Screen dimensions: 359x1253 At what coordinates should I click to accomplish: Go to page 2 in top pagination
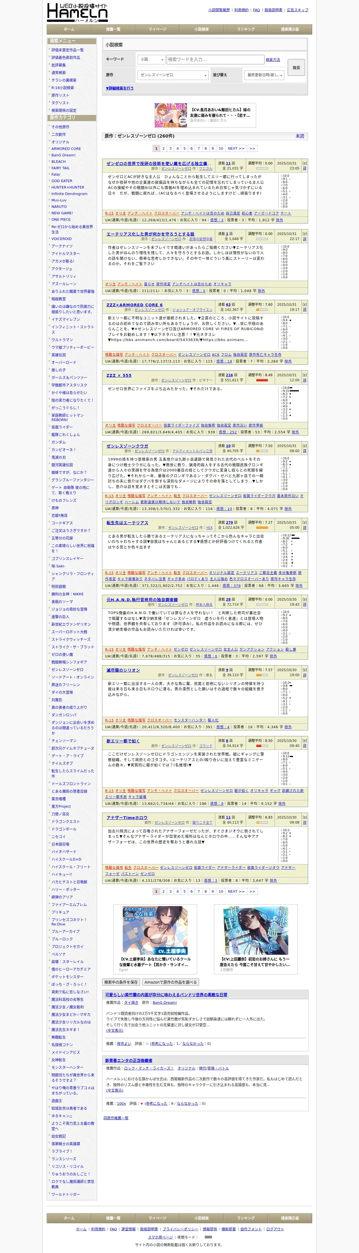coord(164,148)
